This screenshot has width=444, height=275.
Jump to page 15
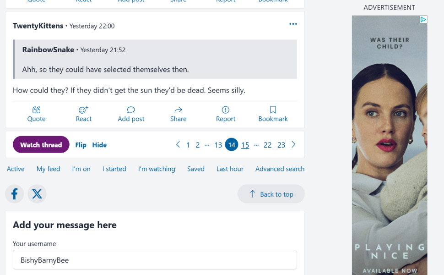pos(245,145)
